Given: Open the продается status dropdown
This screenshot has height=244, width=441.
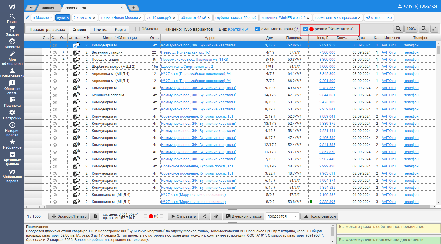Looking at the screenshot, I should 282,216.
